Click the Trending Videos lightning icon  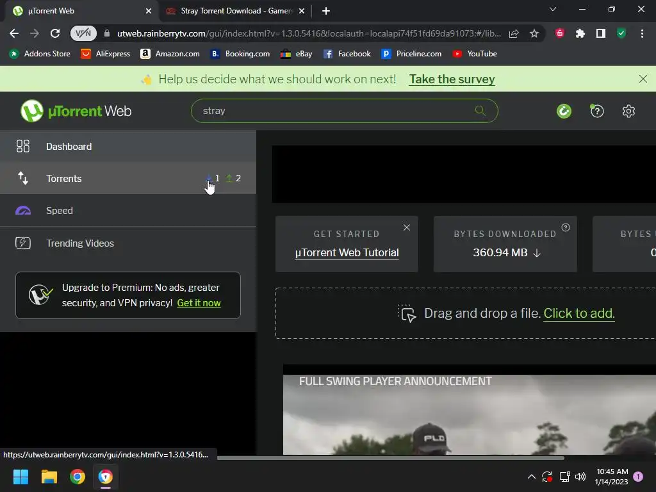point(23,243)
